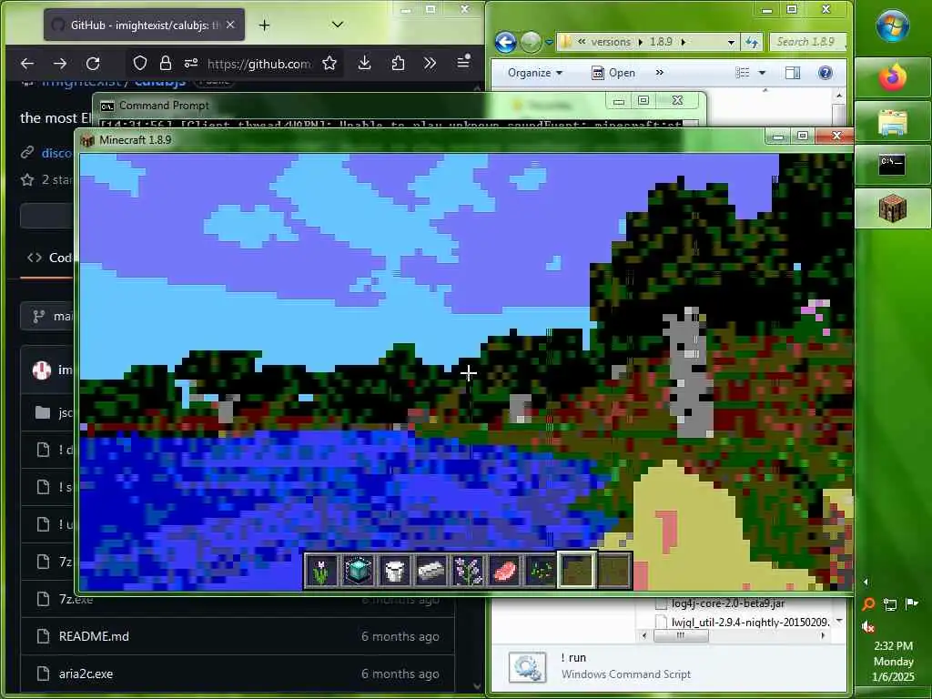Refresh the Explorer folder view

(x=752, y=42)
